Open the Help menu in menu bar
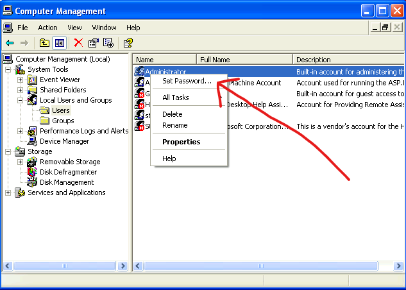Screen dimensions: 406x290 tap(133, 28)
